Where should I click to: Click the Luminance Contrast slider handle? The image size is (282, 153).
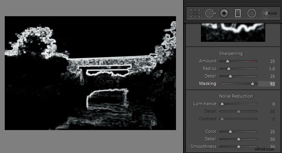click(222, 119)
